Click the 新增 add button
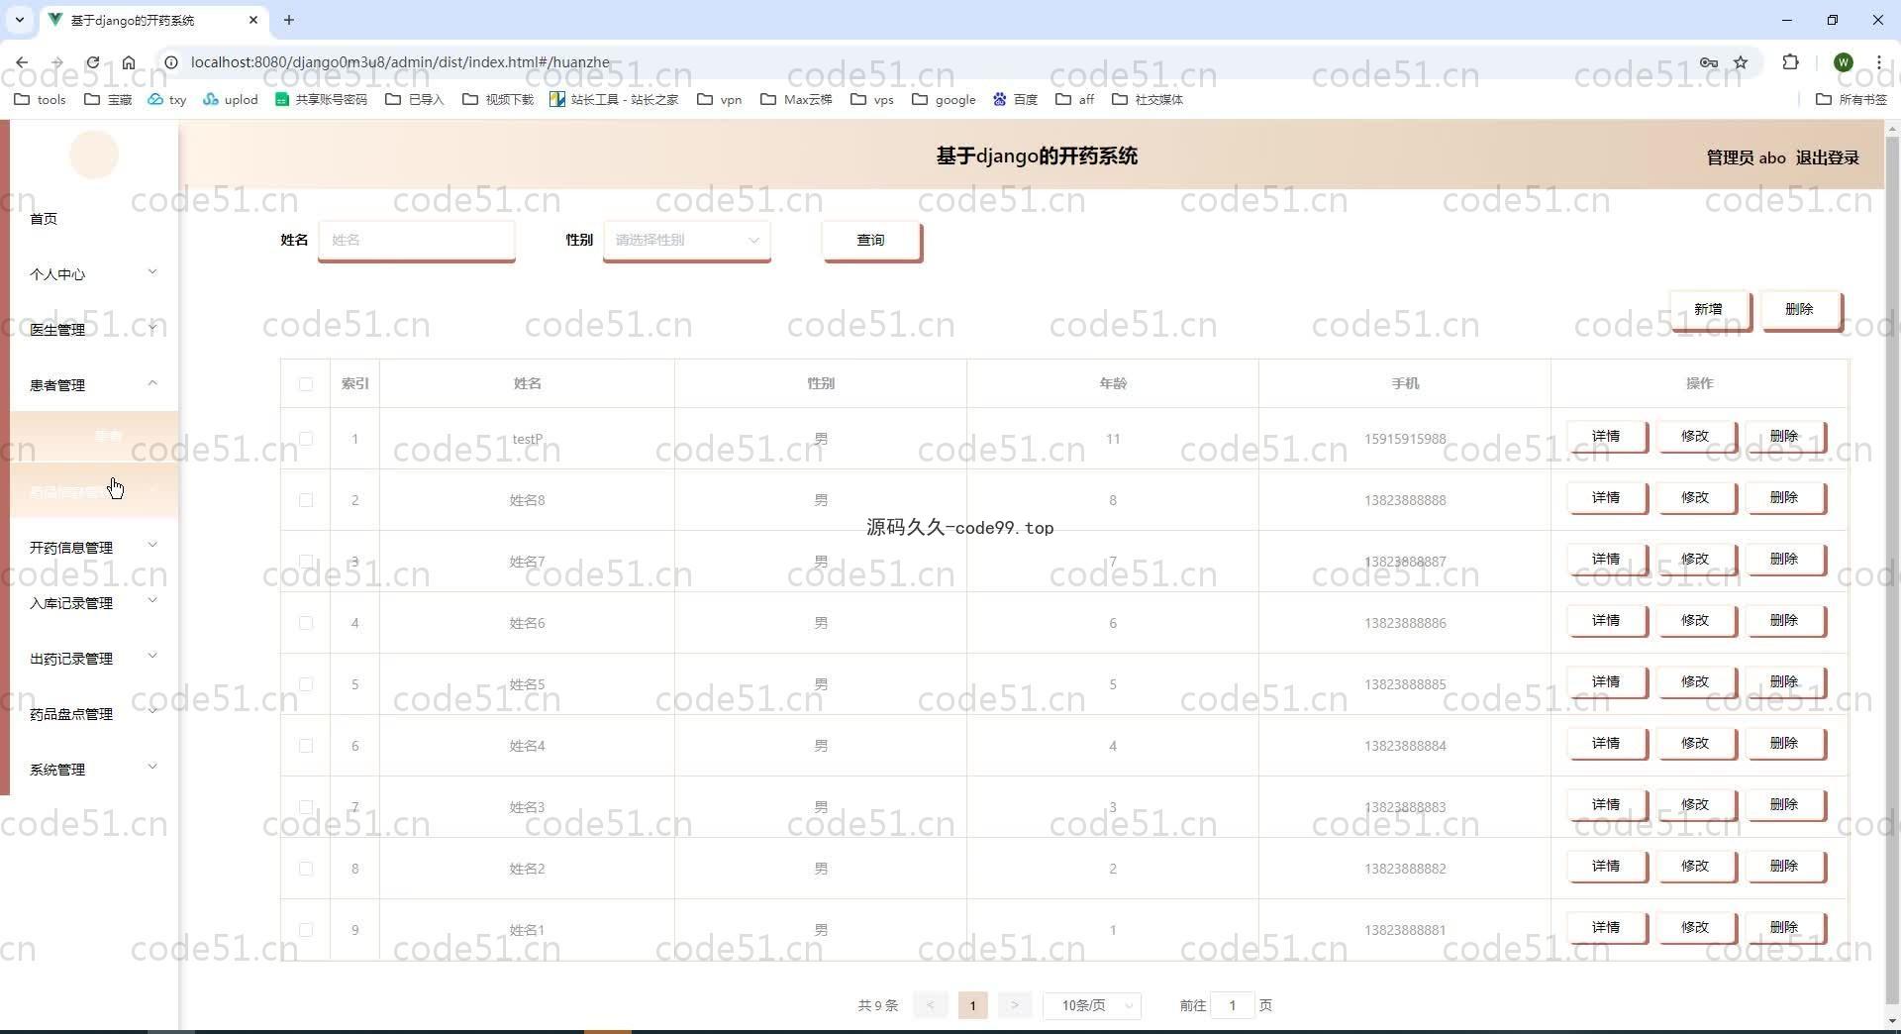This screenshot has height=1034, width=1901. coord(1709,310)
